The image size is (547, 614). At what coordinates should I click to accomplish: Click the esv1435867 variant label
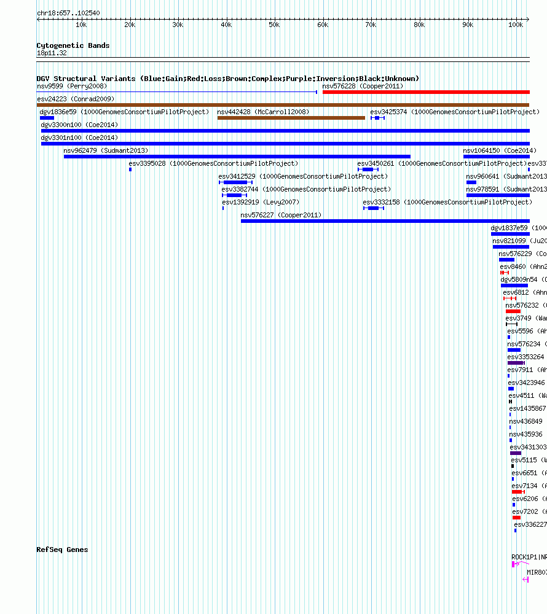[527, 409]
